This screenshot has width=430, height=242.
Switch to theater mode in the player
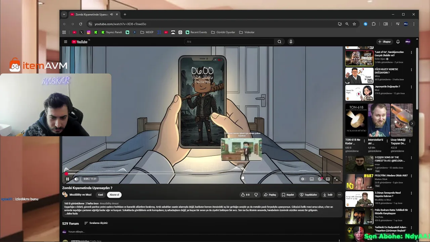coord(328,179)
